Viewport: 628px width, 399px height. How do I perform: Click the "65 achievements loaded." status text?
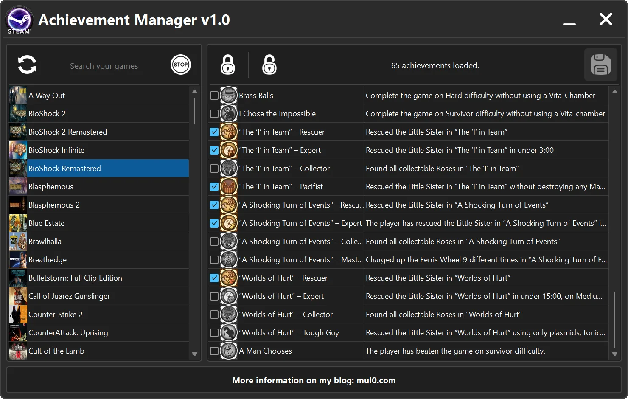435,66
